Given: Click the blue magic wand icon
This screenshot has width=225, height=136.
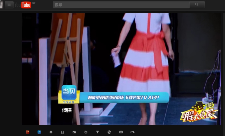Looking at the screenshot, I should click(39, 132).
